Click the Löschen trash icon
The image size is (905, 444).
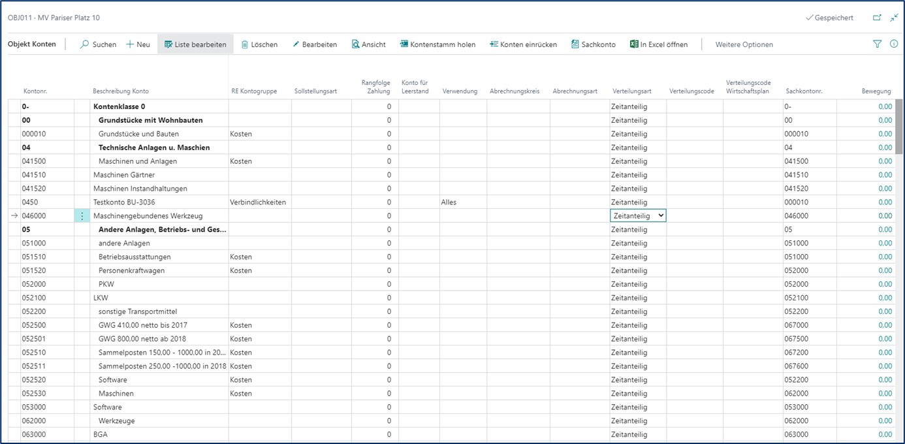(x=245, y=44)
